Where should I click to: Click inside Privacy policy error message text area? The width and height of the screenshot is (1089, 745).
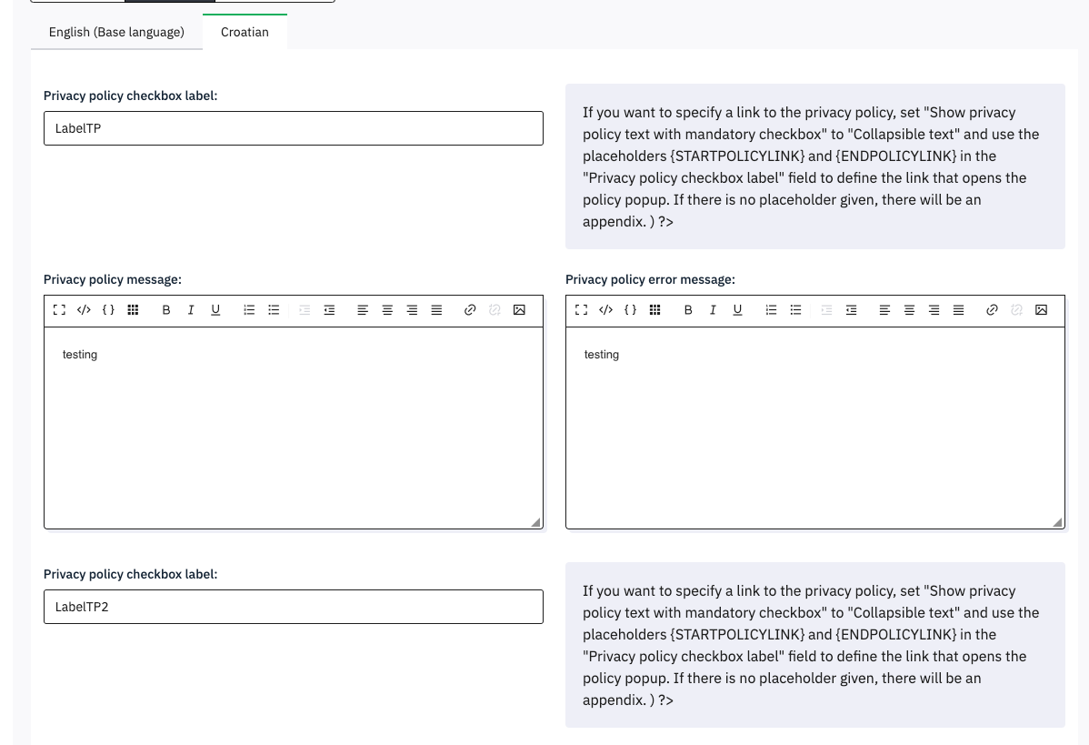tap(815, 428)
